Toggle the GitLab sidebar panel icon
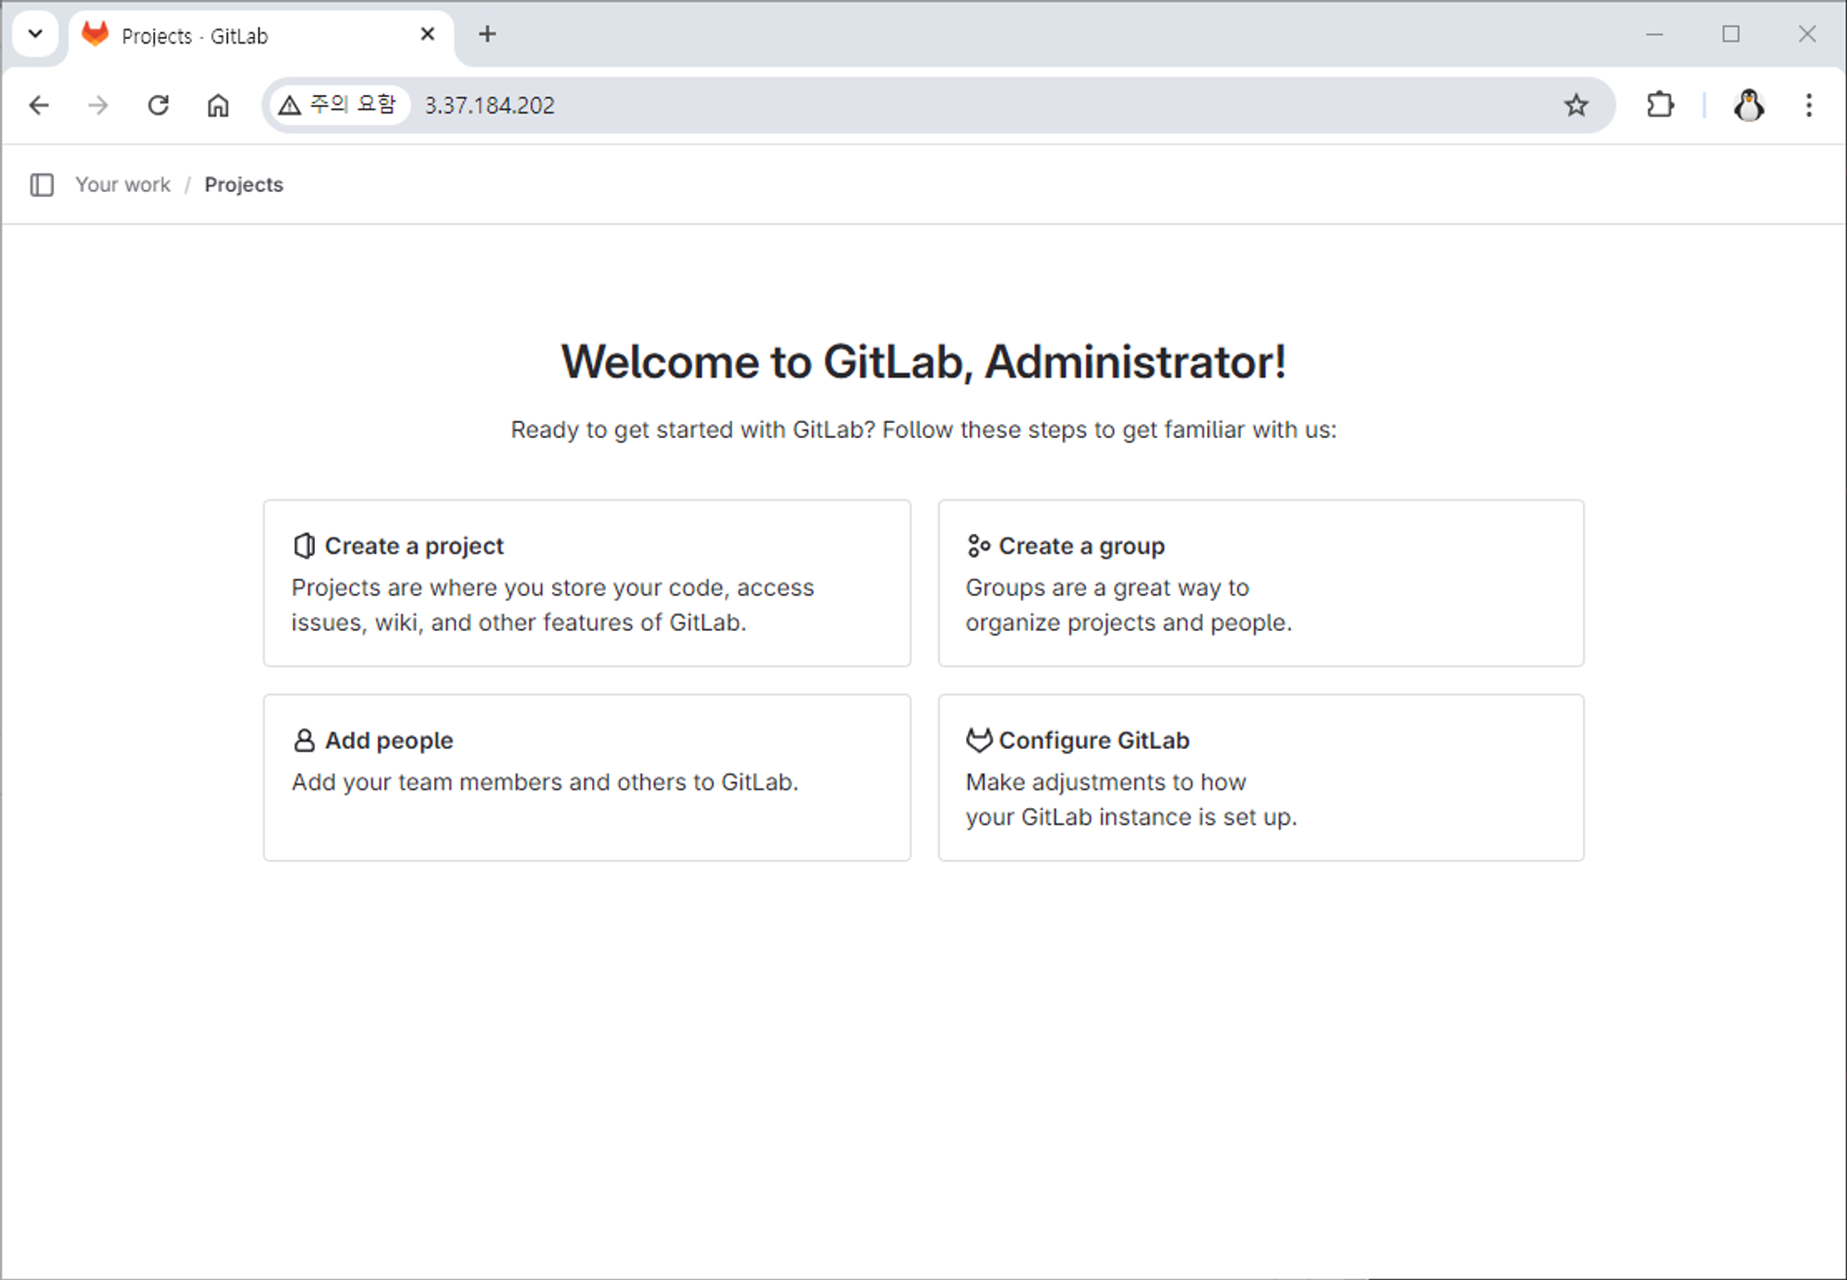Image resolution: width=1847 pixels, height=1280 pixels. click(x=42, y=185)
